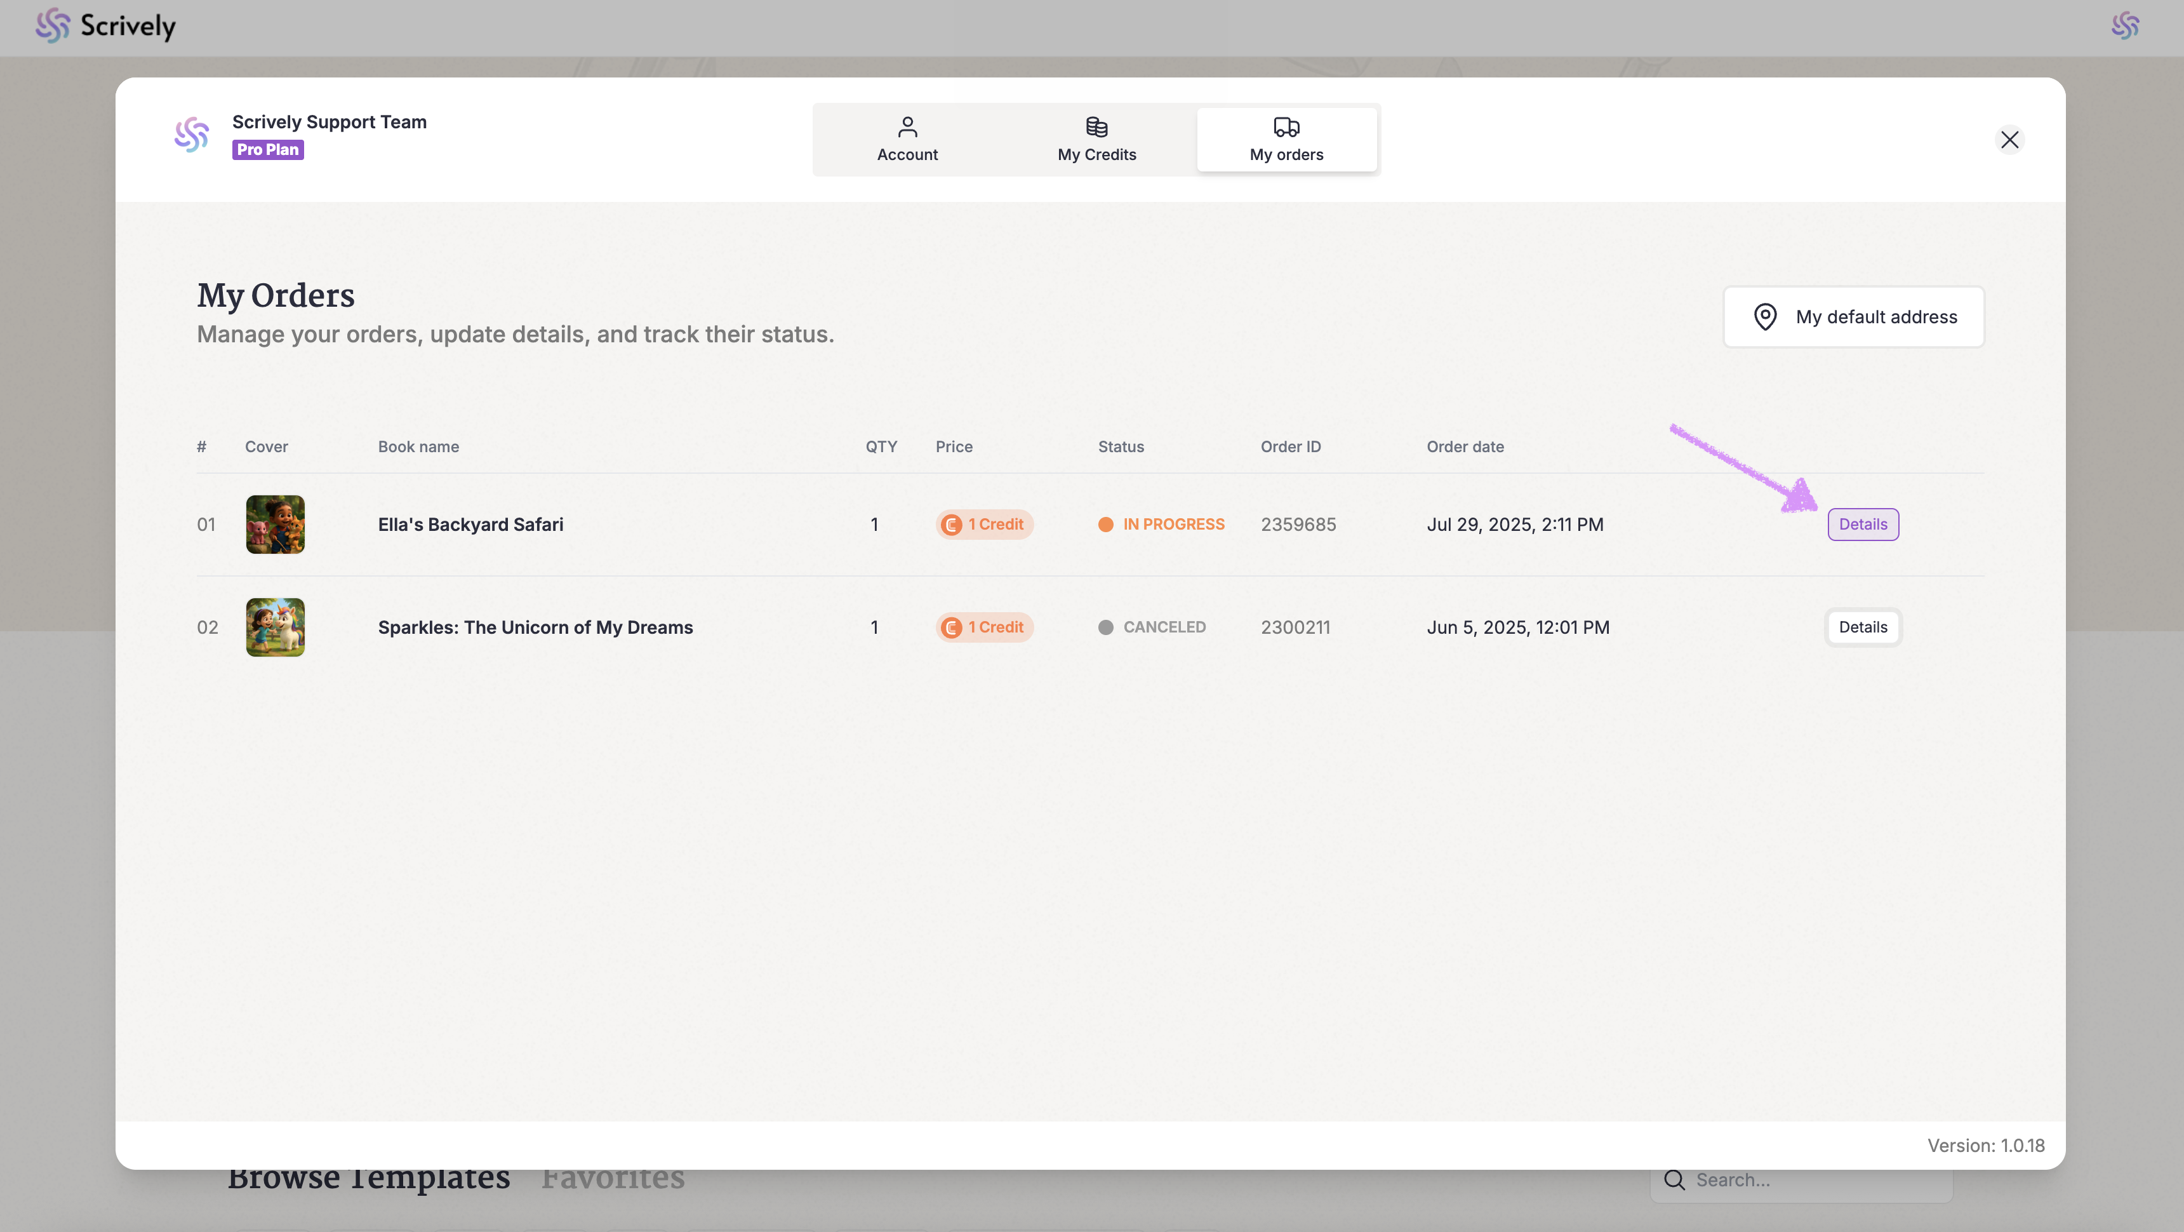Select the My orders tab
The width and height of the screenshot is (2184, 1232).
pos(1285,139)
